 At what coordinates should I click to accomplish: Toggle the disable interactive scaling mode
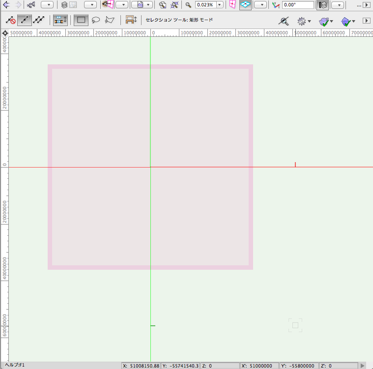coord(11,21)
